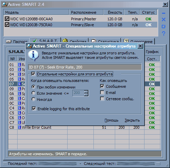
Task: Toggle checkbox for WDC WD1200BB-00CAA0 drive
Action: [7, 19]
